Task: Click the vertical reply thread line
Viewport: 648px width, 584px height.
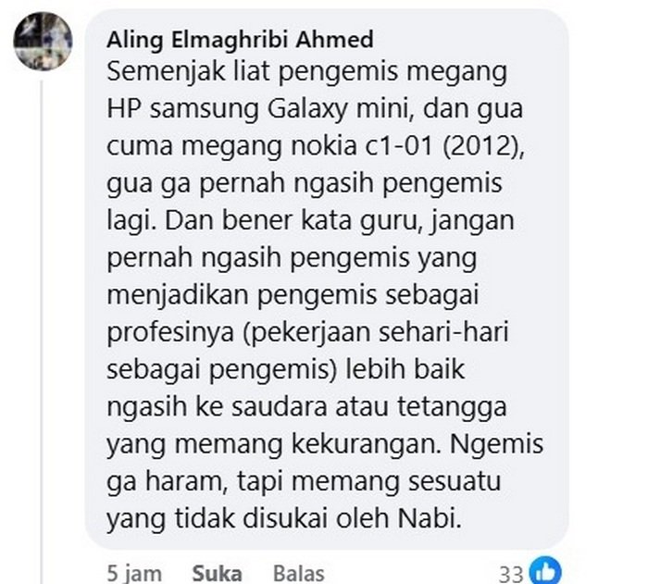Action: pyautogui.click(x=42, y=330)
